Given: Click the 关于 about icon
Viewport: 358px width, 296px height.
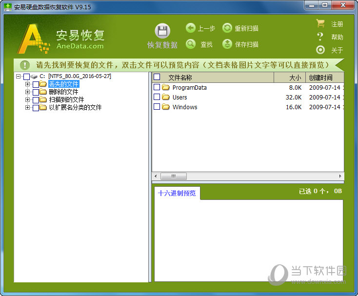Looking at the screenshot, I should (x=320, y=50).
